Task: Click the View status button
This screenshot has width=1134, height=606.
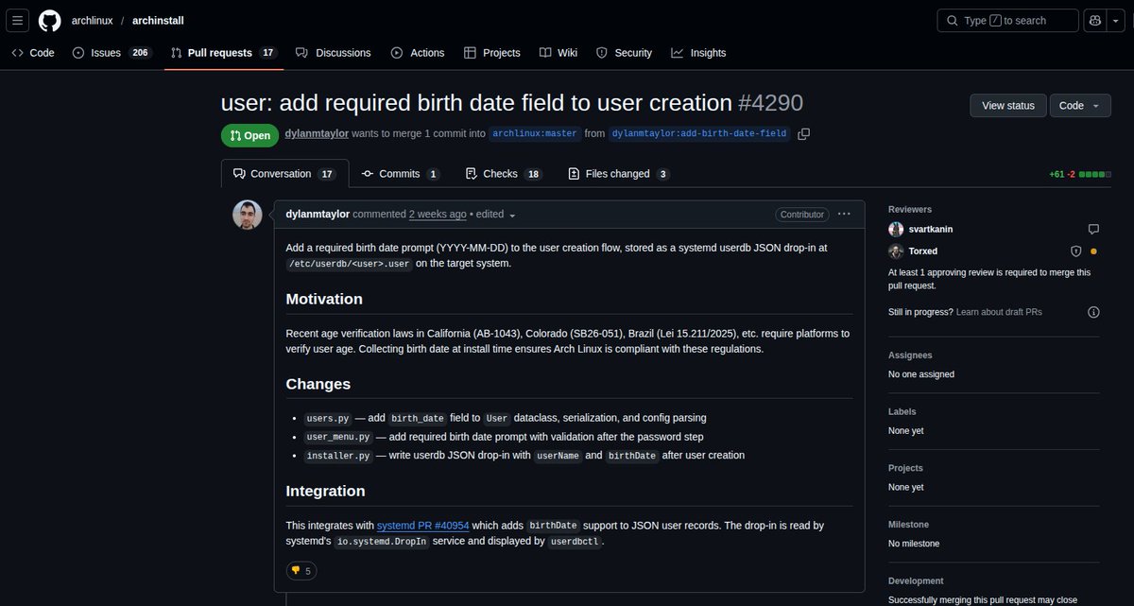Action: coord(1008,105)
